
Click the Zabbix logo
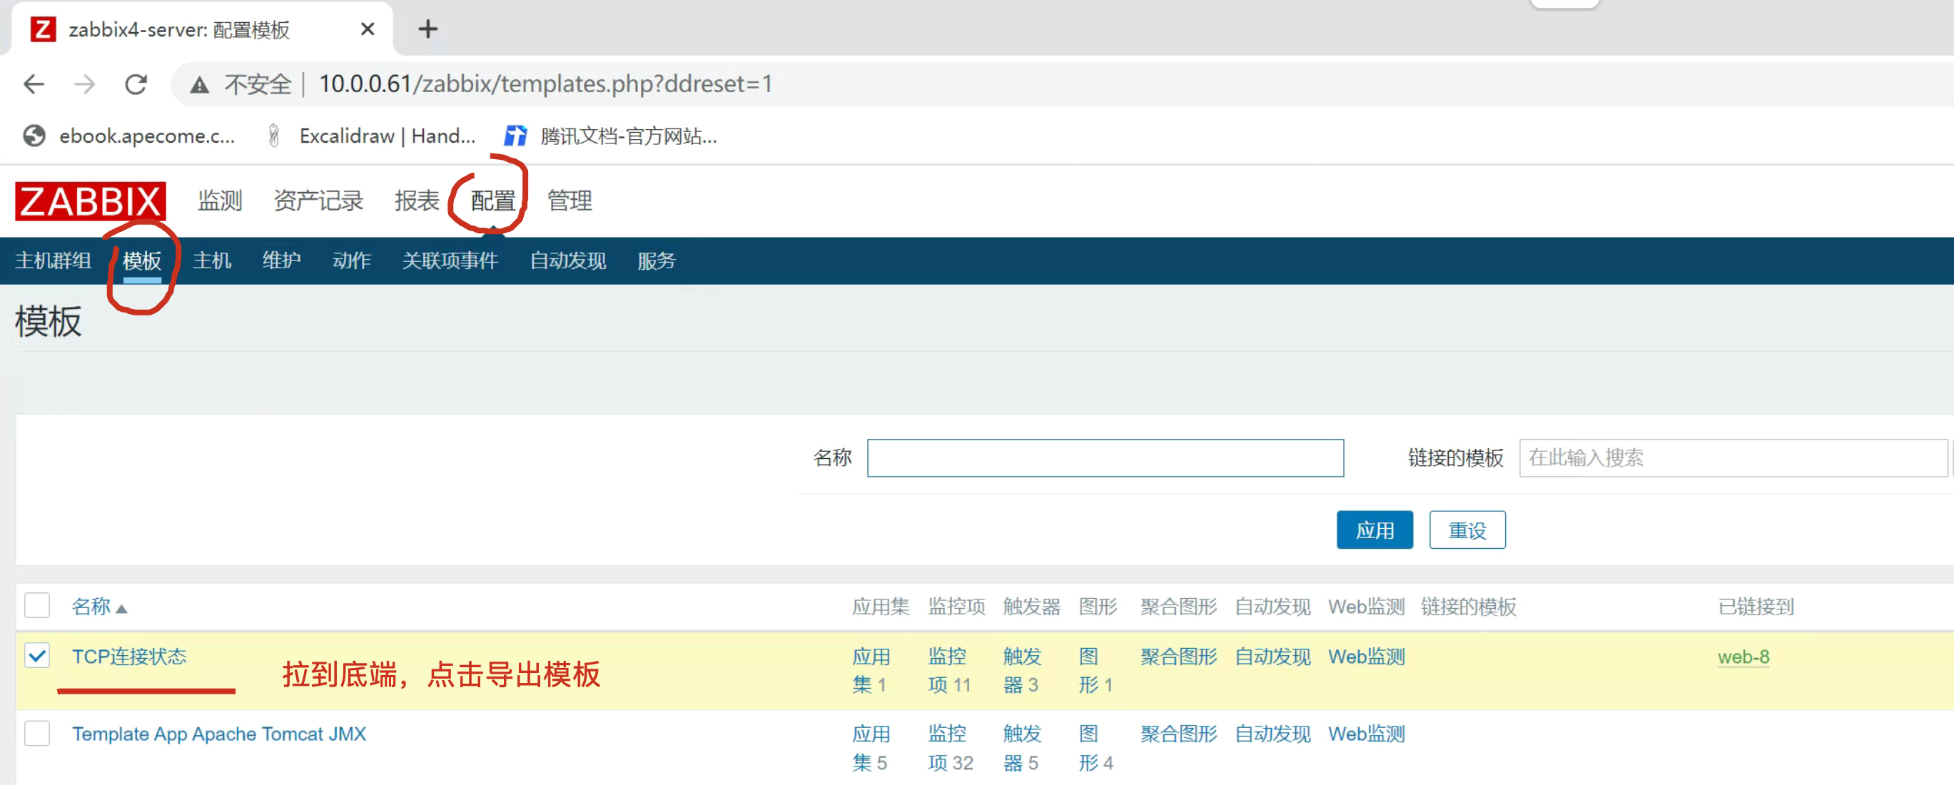coord(90,201)
